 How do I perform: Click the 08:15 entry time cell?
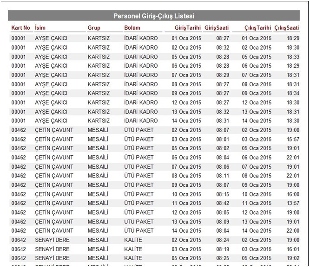[223, 194]
